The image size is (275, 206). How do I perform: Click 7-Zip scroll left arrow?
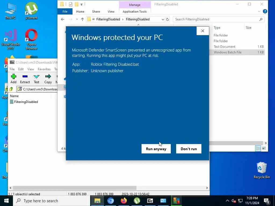pos(10,188)
